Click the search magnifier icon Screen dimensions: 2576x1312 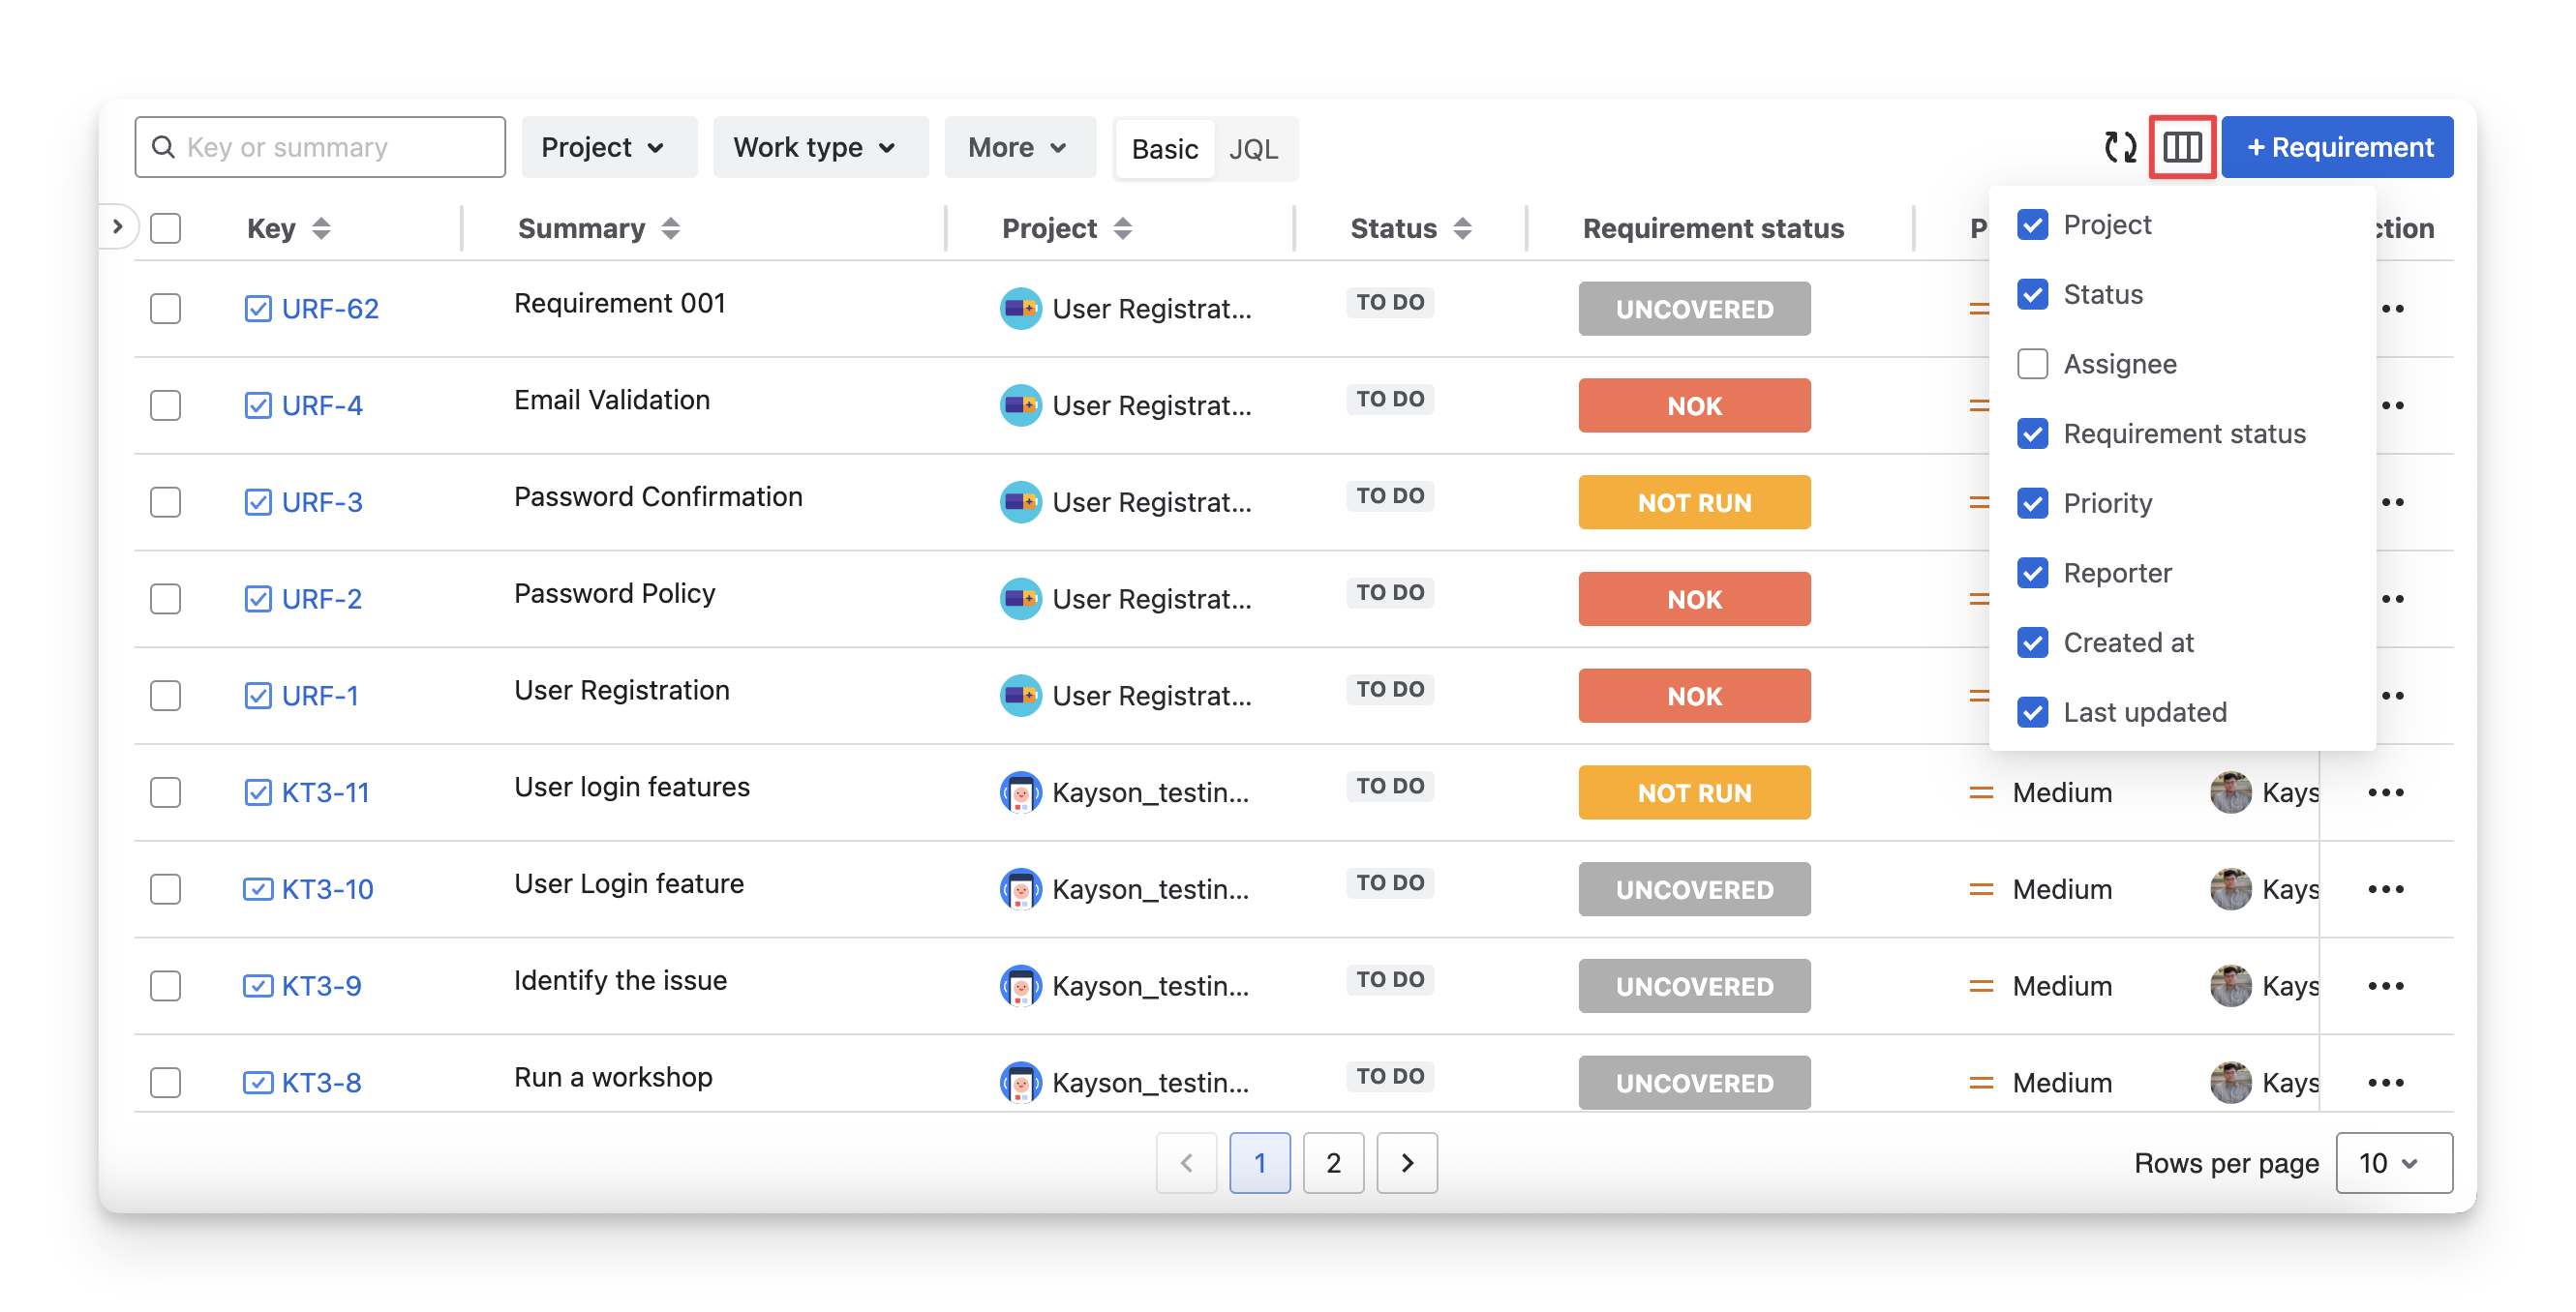point(163,147)
